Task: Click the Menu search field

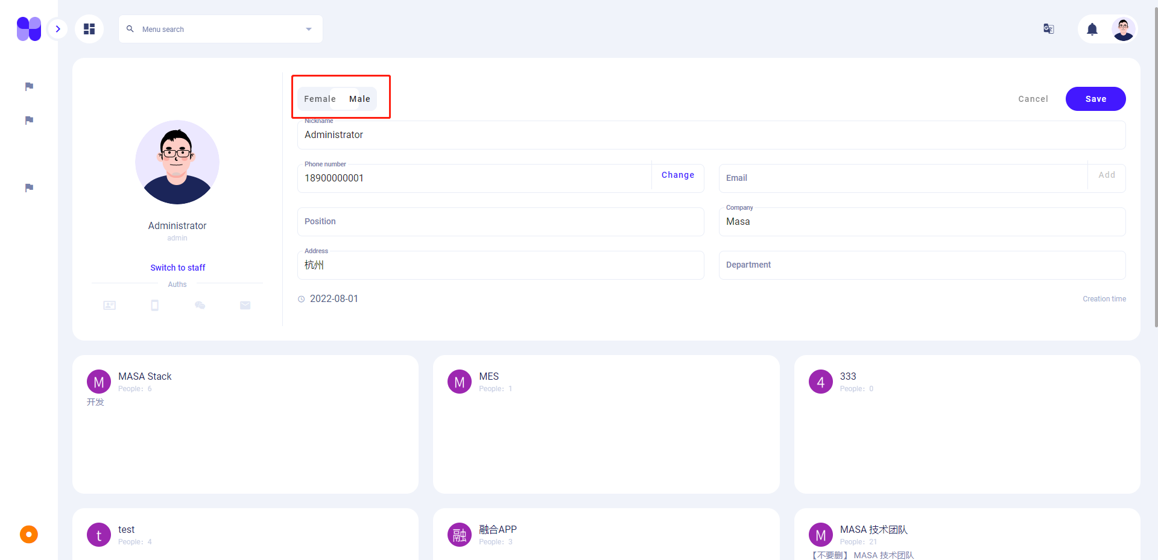Action: coord(221,29)
